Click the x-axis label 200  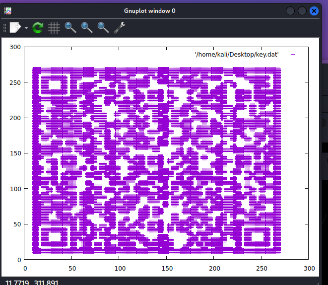214,269
